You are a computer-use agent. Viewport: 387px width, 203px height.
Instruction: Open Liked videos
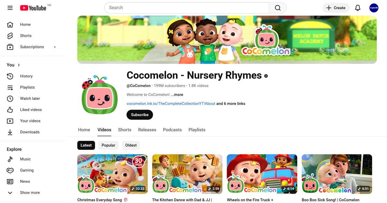click(x=30, y=110)
